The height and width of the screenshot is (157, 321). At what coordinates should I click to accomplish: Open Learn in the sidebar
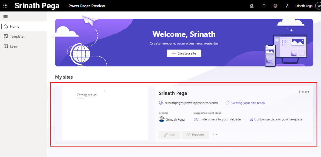14,46
